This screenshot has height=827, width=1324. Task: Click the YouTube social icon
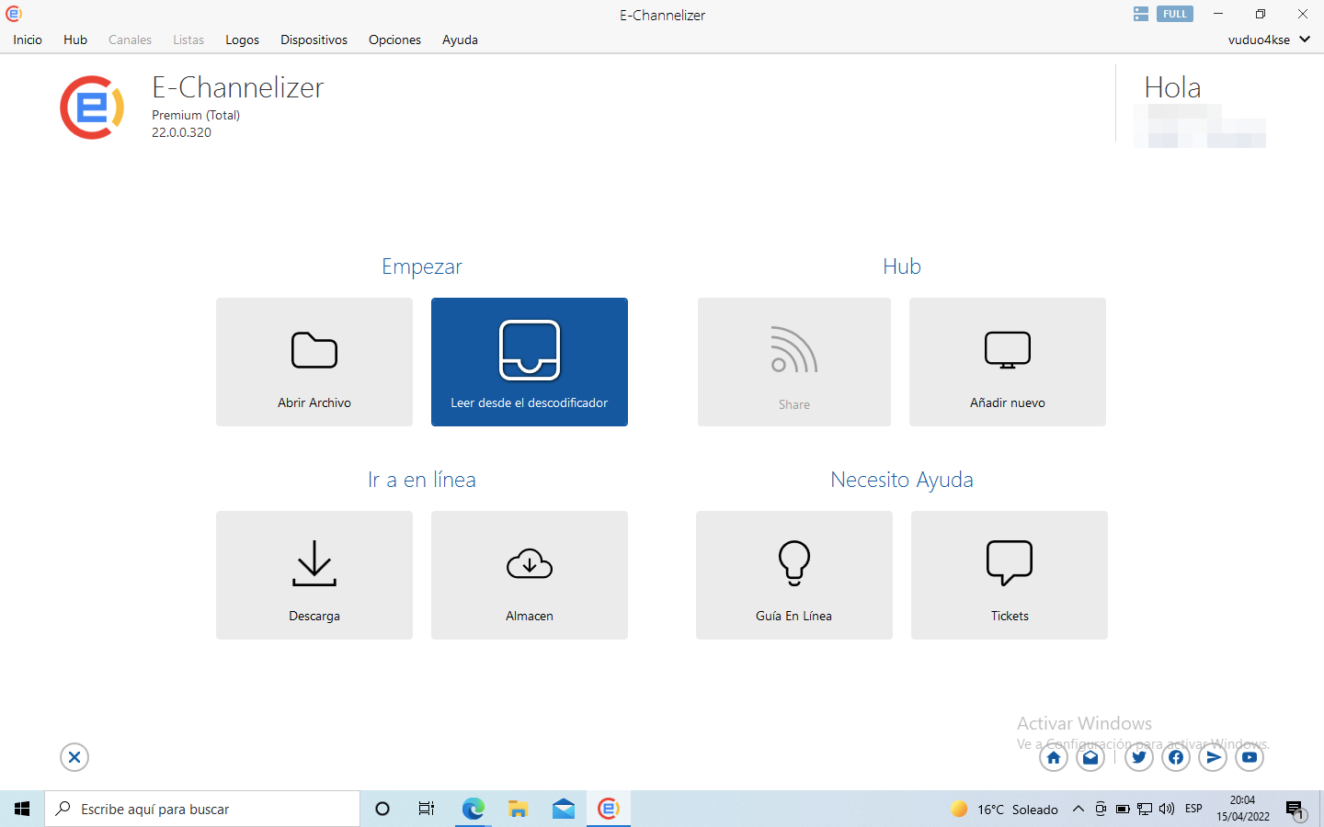tap(1250, 758)
